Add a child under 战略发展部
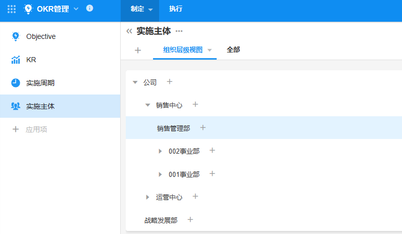This screenshot has width=402, height=234. [190, 220]
